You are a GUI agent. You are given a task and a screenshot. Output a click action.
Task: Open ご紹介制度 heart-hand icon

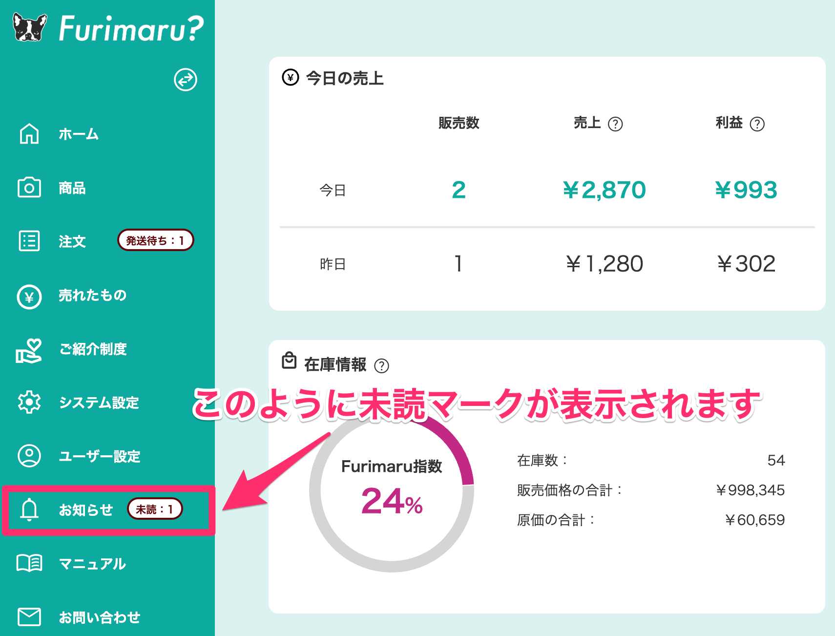pos(29,350)
